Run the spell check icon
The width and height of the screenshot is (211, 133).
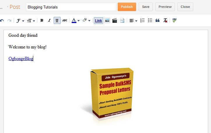tap(174, 20)
